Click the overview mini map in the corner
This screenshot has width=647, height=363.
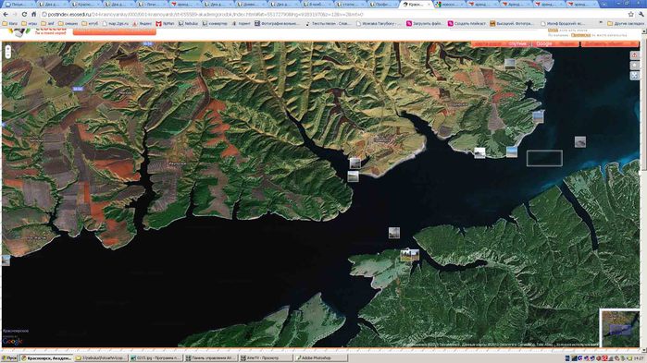[x=619, y=329]
